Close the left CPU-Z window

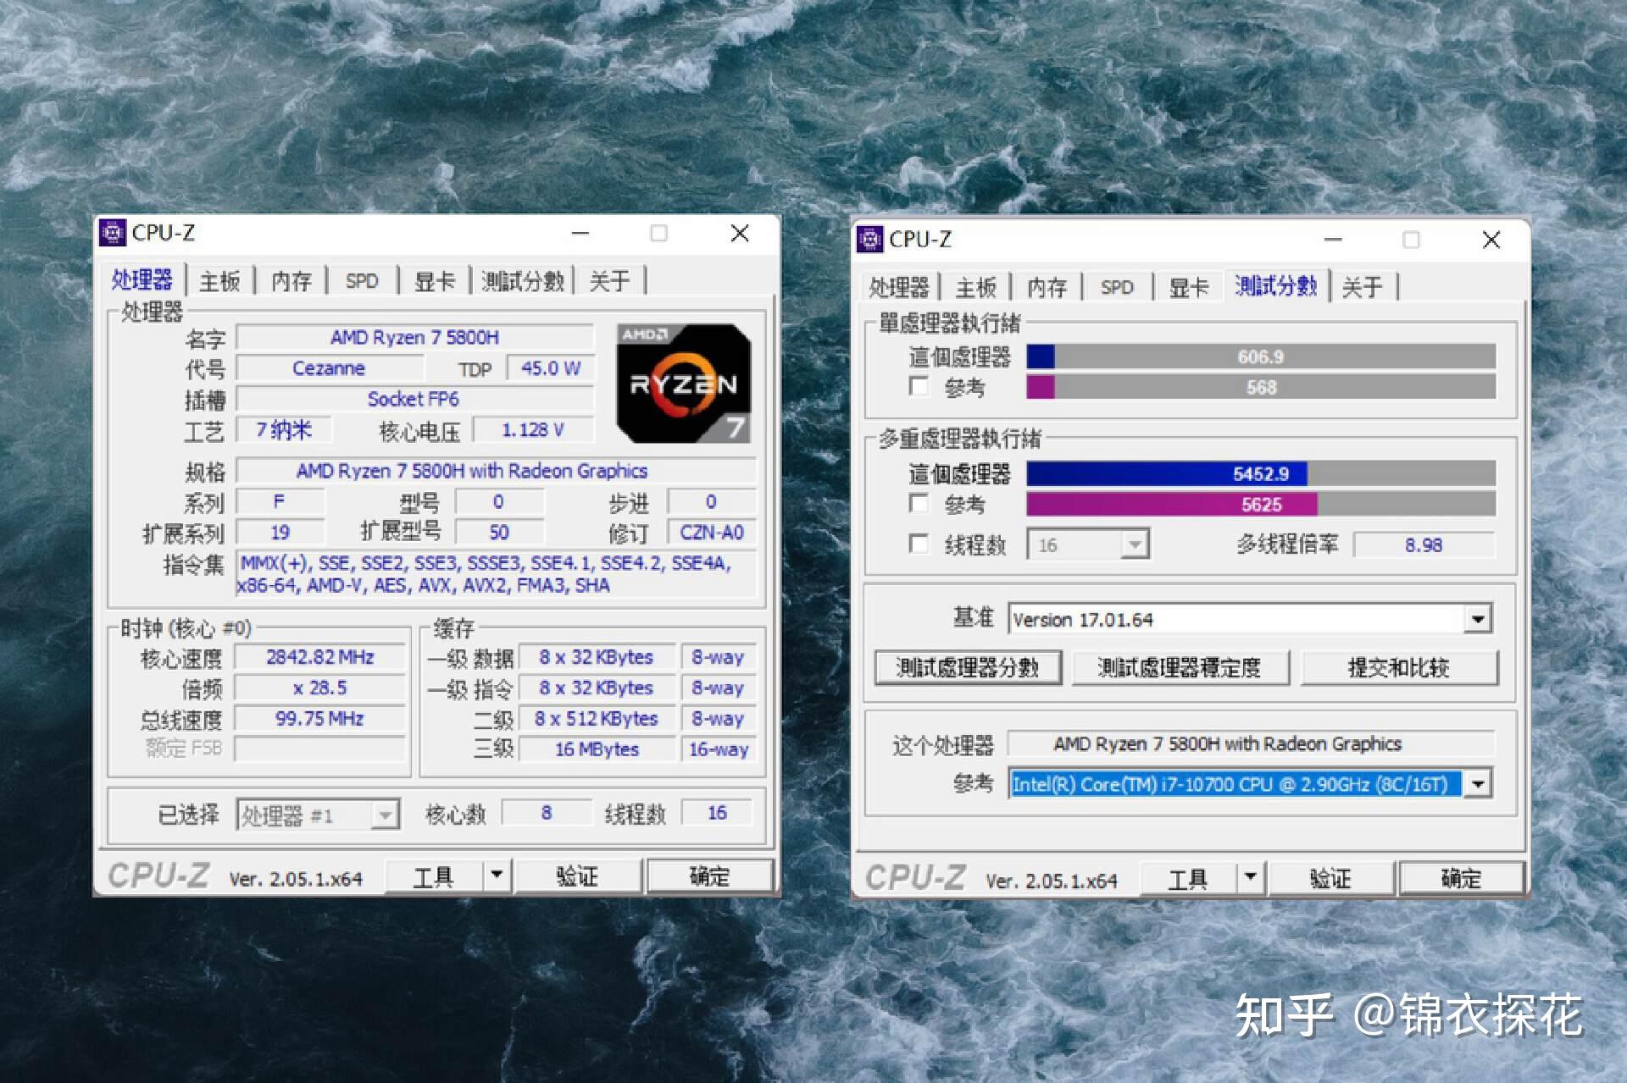click(x=740, y=233)
